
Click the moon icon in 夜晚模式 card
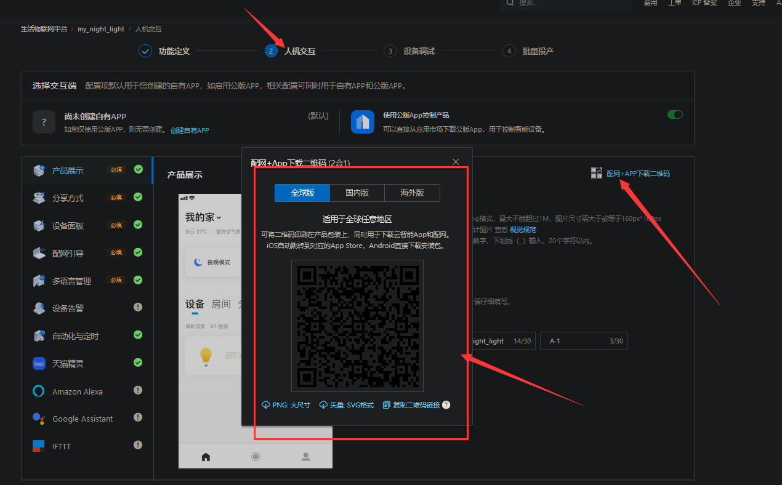tap(198, 262)
